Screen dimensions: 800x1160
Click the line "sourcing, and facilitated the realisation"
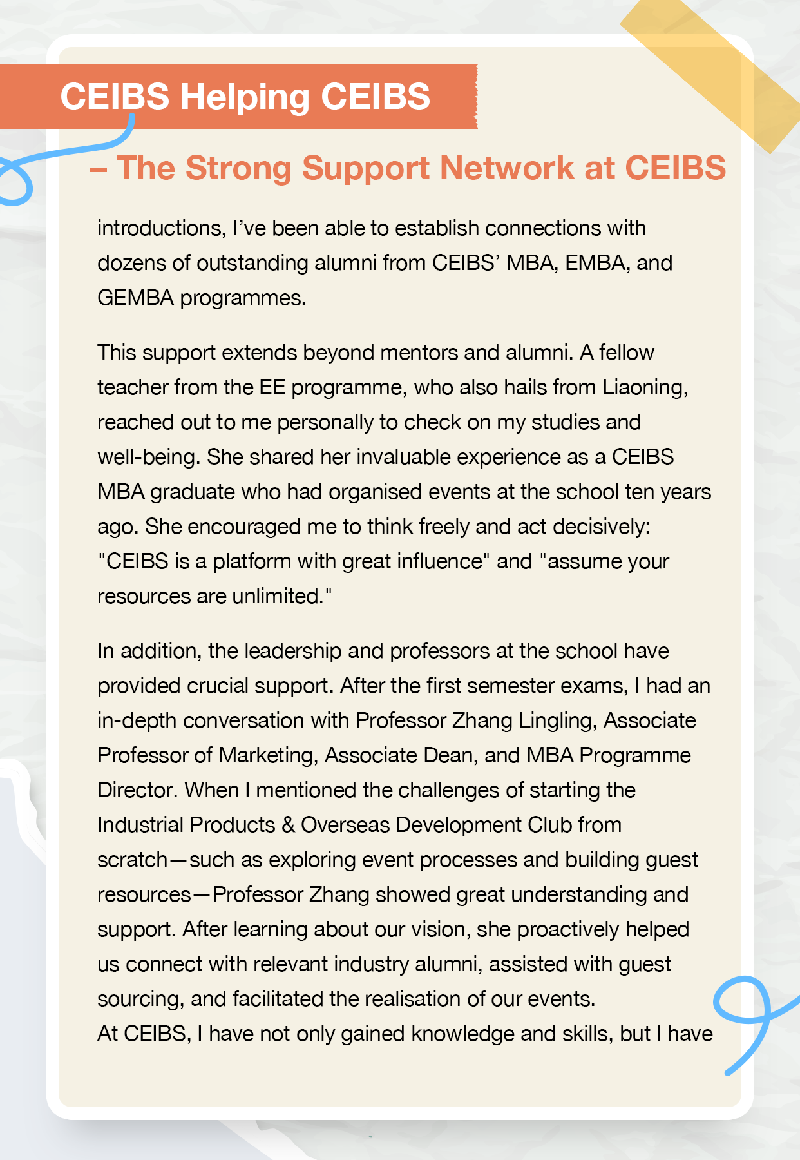(x=346, y=999)
